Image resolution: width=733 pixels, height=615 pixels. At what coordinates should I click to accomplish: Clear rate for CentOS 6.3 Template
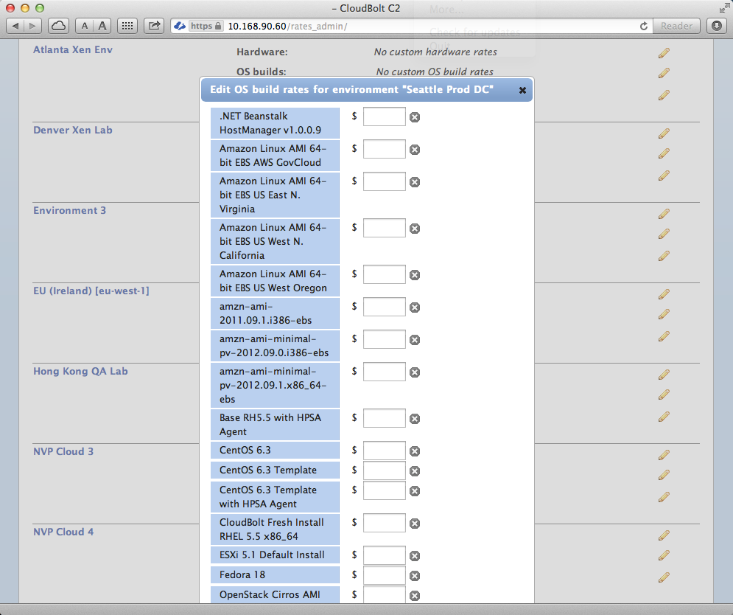pyautogui.click(x=415, y=471)
